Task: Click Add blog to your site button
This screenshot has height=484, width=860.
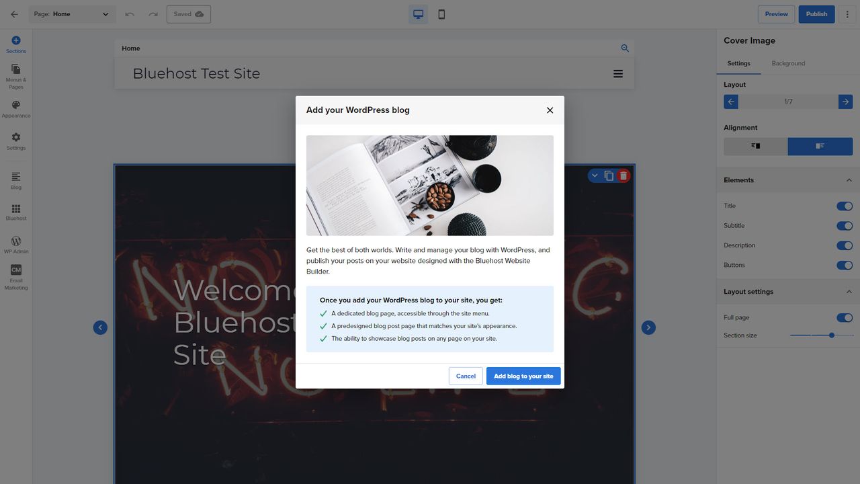Action: click(x=523, y=376)
